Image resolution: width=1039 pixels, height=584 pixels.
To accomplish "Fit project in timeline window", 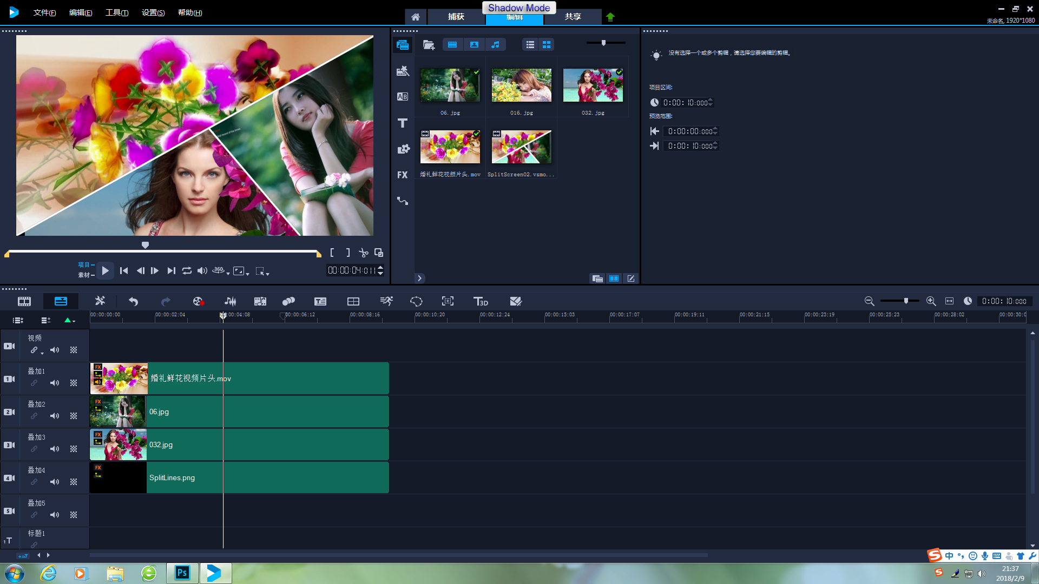I will pos(949,301).
